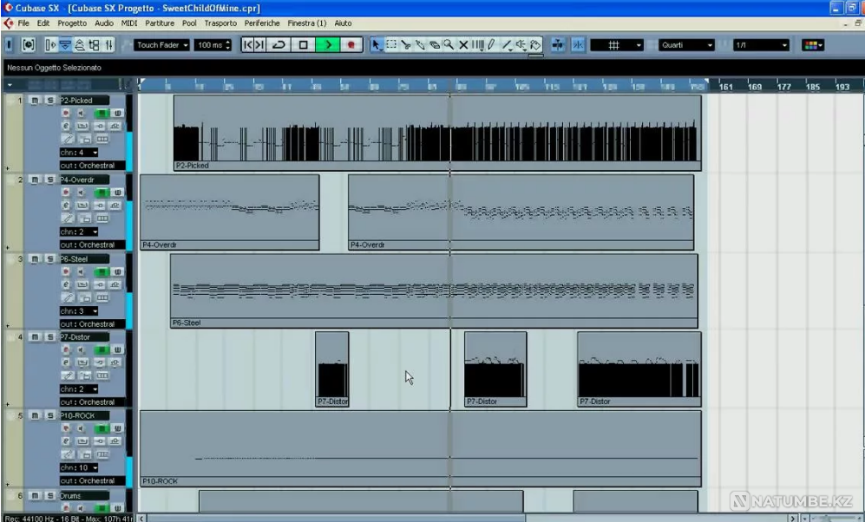Select the Eraser tool in toolbar

[x=434, y=45]
